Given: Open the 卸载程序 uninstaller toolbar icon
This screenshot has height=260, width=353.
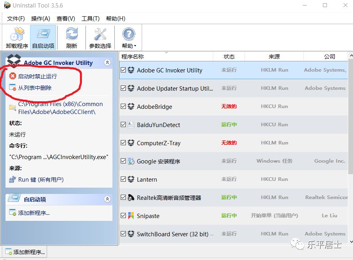Looking at the screenshot, I should [17, 34].
